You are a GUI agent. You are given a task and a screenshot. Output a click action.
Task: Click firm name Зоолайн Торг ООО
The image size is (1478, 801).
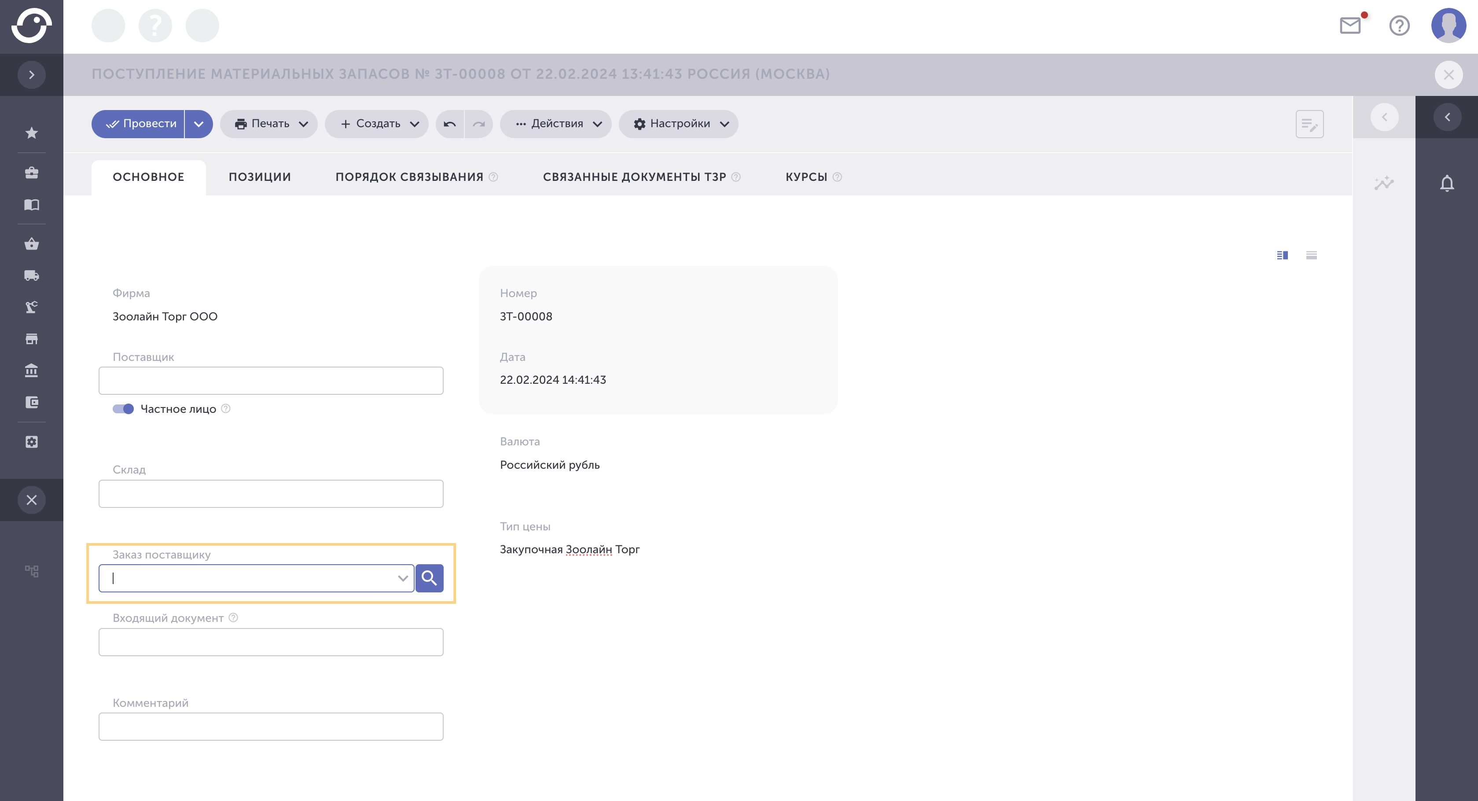[165, 316]
